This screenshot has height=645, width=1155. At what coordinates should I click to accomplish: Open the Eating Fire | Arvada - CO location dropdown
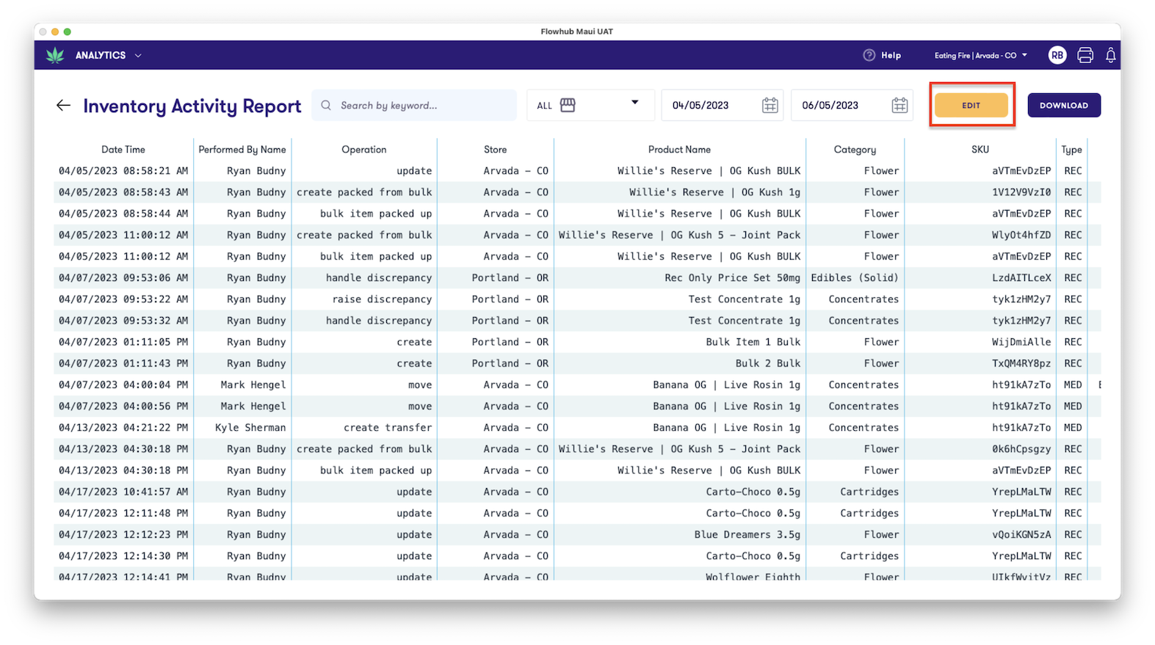click(981, 56)
